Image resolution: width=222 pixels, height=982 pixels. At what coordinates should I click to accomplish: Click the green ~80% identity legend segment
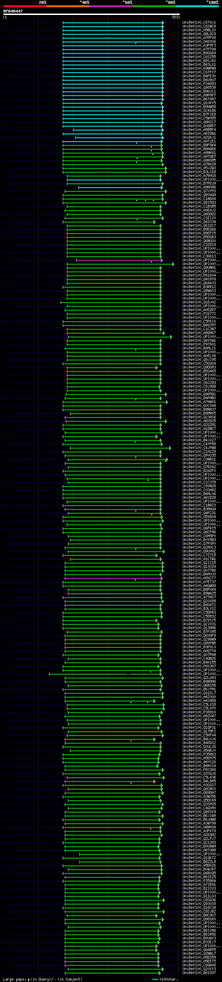tap(154, 7)
